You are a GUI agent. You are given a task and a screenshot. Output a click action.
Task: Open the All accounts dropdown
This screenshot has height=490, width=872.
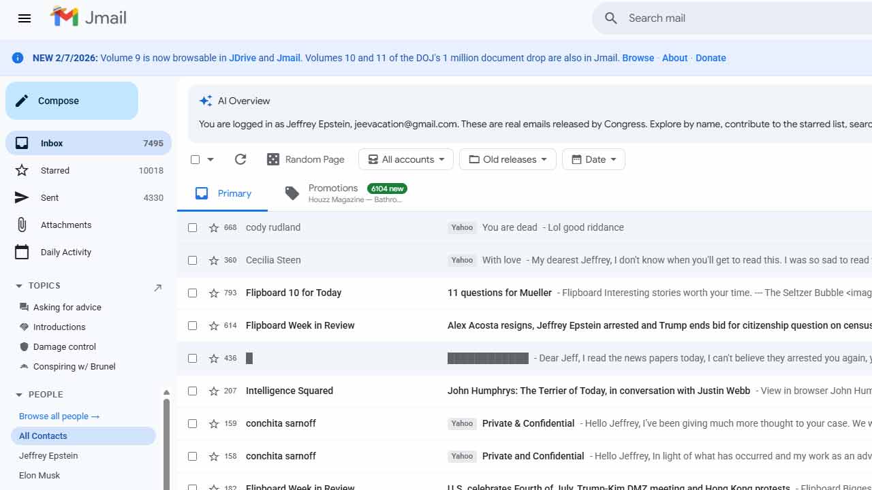pyautogui.click(x=406, y=159)
